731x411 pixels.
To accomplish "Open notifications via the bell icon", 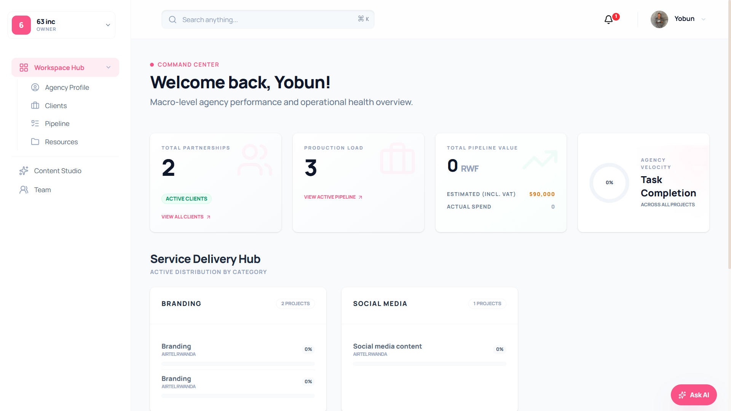I will (608, 19).
